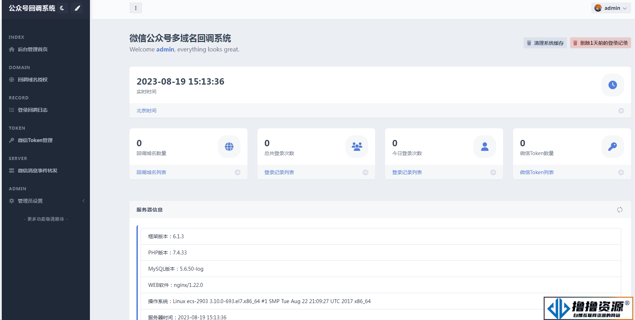This screenshot has height=320, width=635.
Task: Click the clock icon in time card
Action: tap(613, 85)
